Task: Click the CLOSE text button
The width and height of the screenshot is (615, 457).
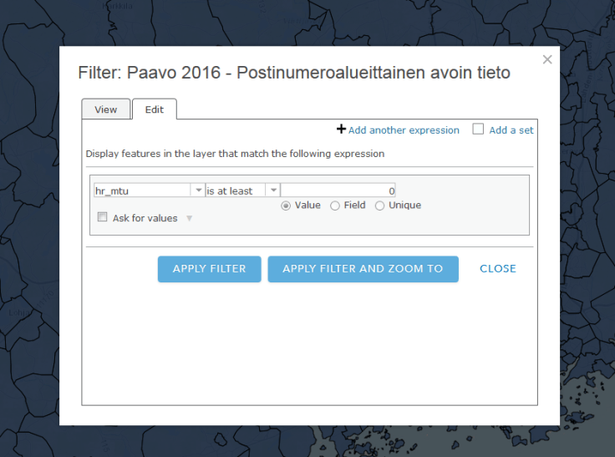Action: point(498,269)
